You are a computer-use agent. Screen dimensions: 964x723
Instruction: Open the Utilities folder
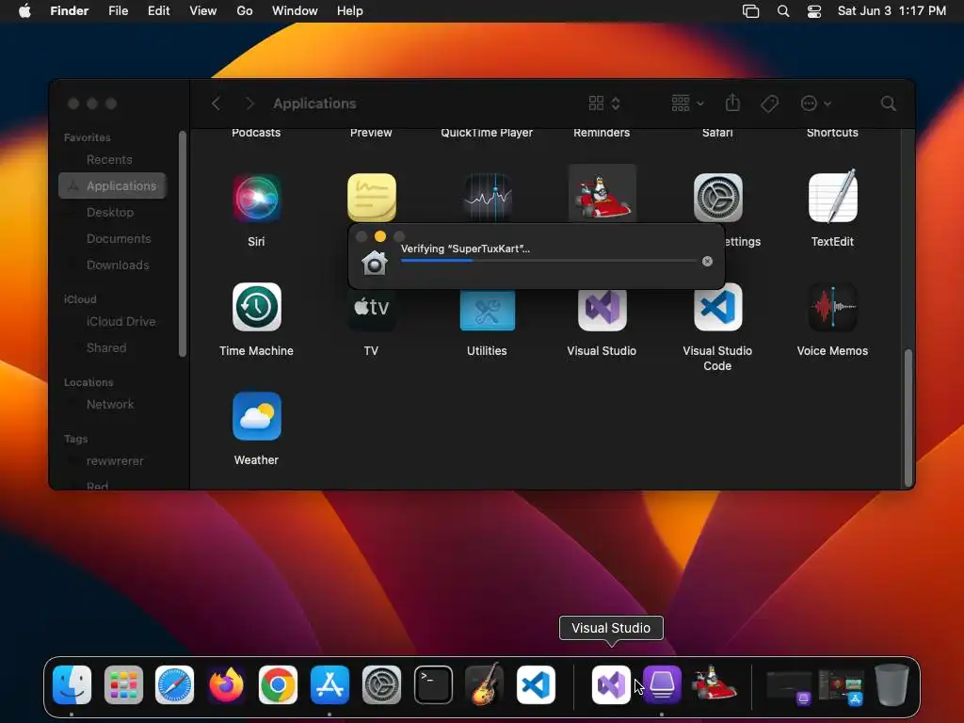487,311
